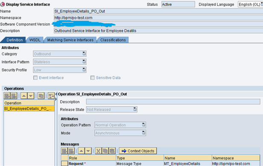Click the http://bpm/po-test.com cell in Messages table

click(236, 163)
